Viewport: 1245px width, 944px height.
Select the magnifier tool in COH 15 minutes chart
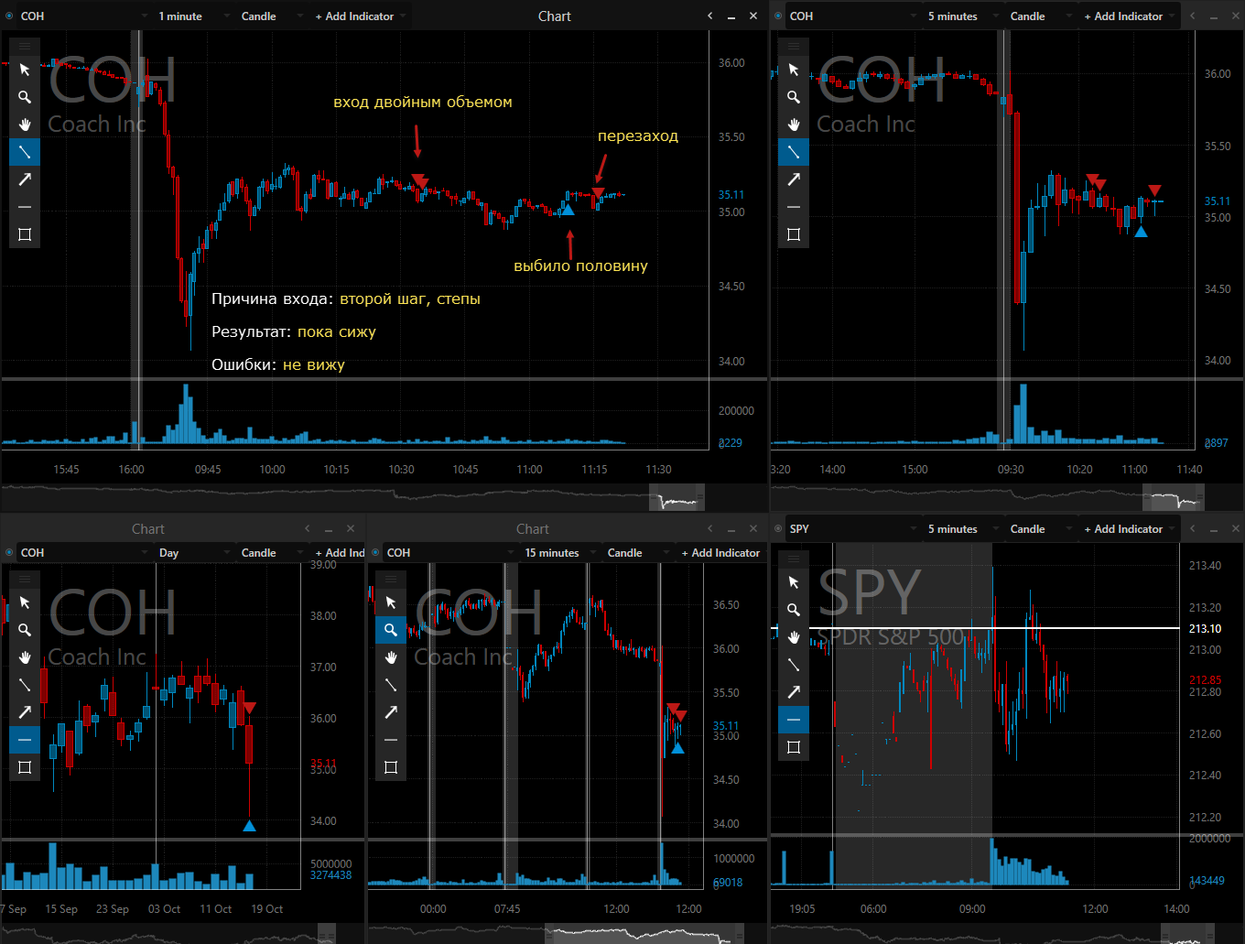(391, 630)
